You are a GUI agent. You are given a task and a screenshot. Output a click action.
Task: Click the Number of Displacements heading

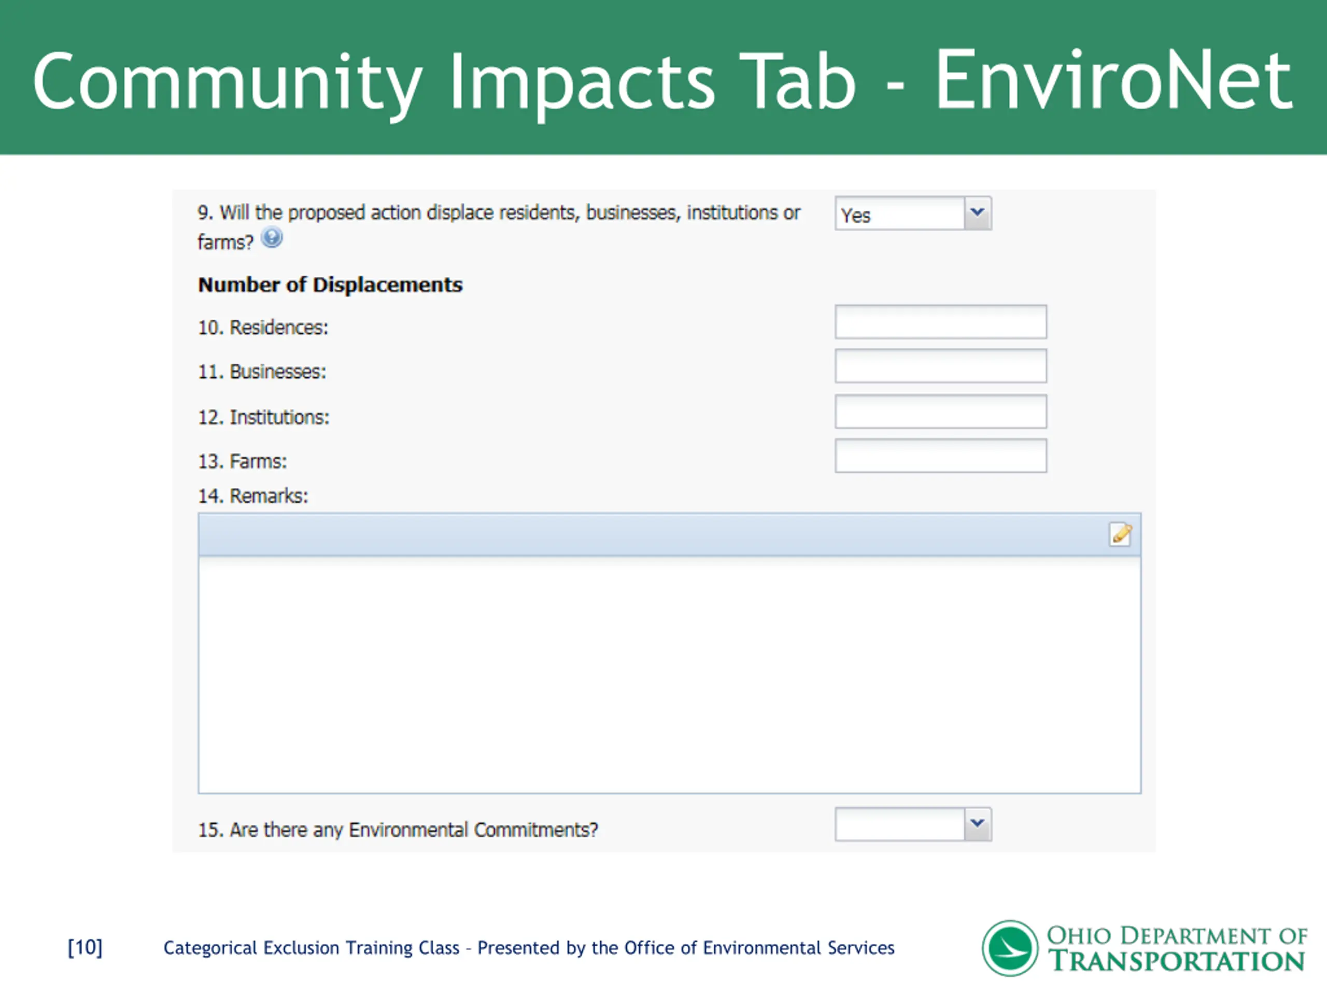[x=330, y=285]
